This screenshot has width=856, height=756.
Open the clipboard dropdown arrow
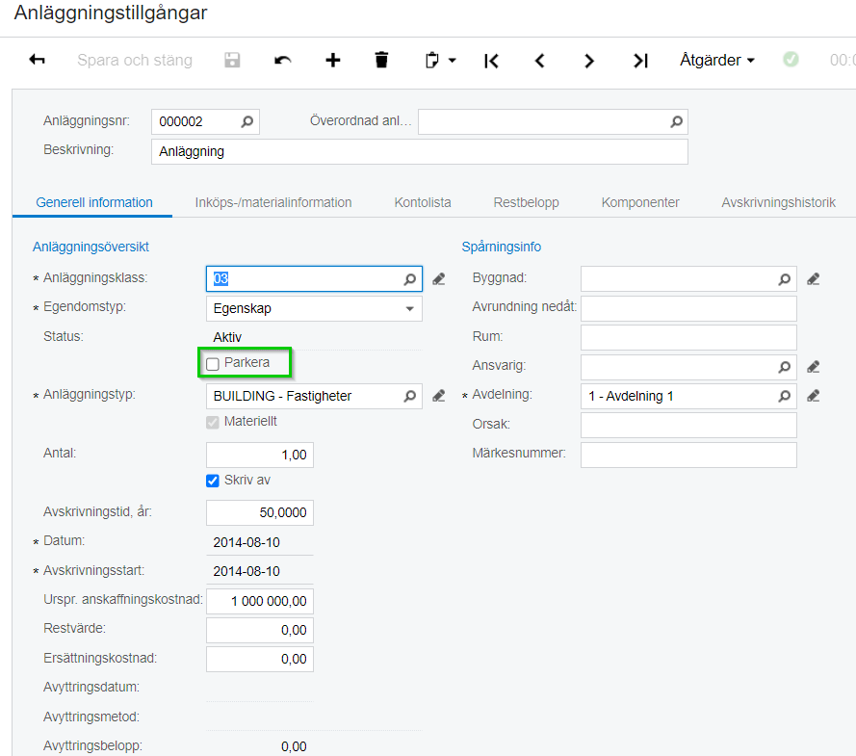[x=452, y=61]
